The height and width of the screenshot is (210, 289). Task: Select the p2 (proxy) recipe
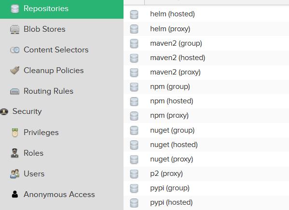206,173
